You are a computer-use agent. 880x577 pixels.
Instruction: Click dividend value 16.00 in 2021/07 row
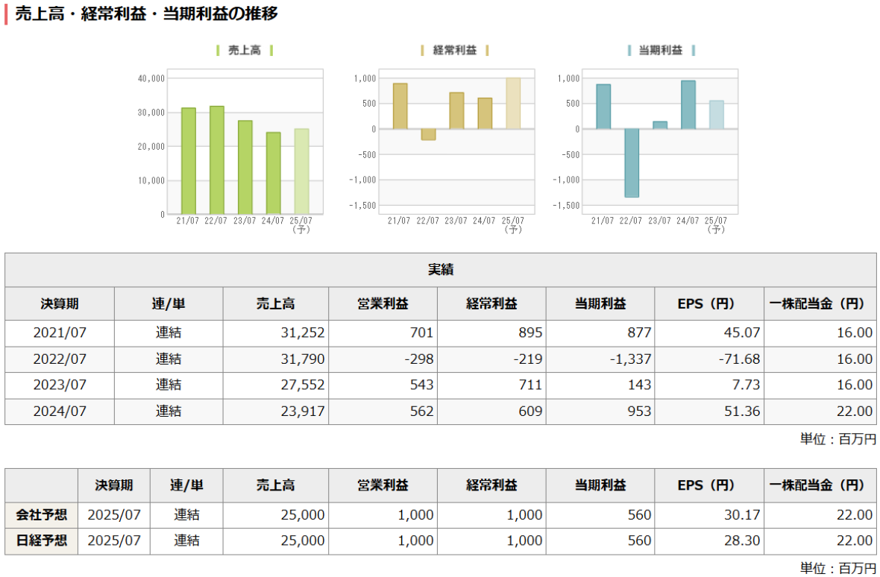pos(855,332)
